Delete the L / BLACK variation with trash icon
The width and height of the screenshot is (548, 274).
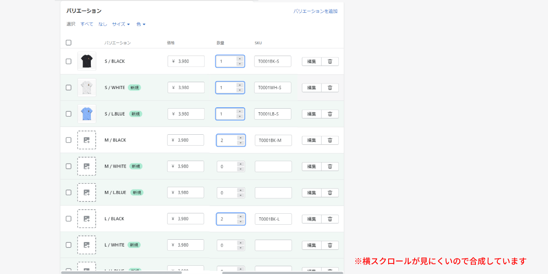point(330,219)
